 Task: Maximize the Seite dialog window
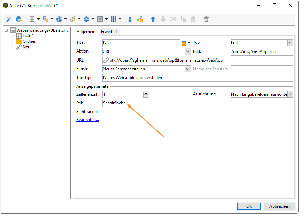(274, 5)
